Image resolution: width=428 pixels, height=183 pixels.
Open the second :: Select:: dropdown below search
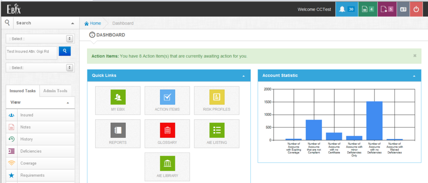tap(40, 67)
